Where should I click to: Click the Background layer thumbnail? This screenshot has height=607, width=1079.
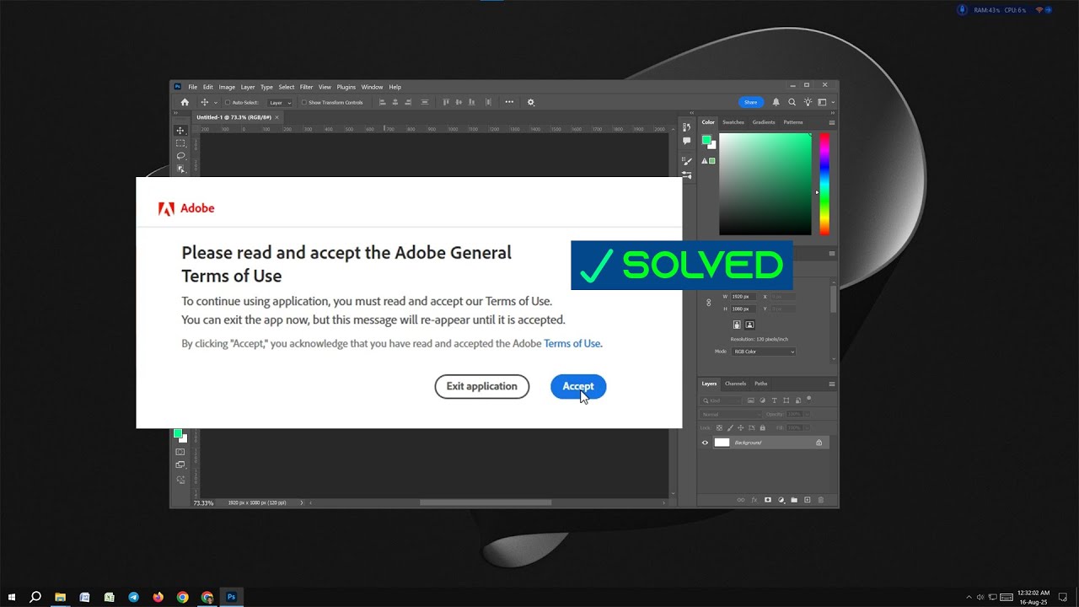click(x=722, y=443)
